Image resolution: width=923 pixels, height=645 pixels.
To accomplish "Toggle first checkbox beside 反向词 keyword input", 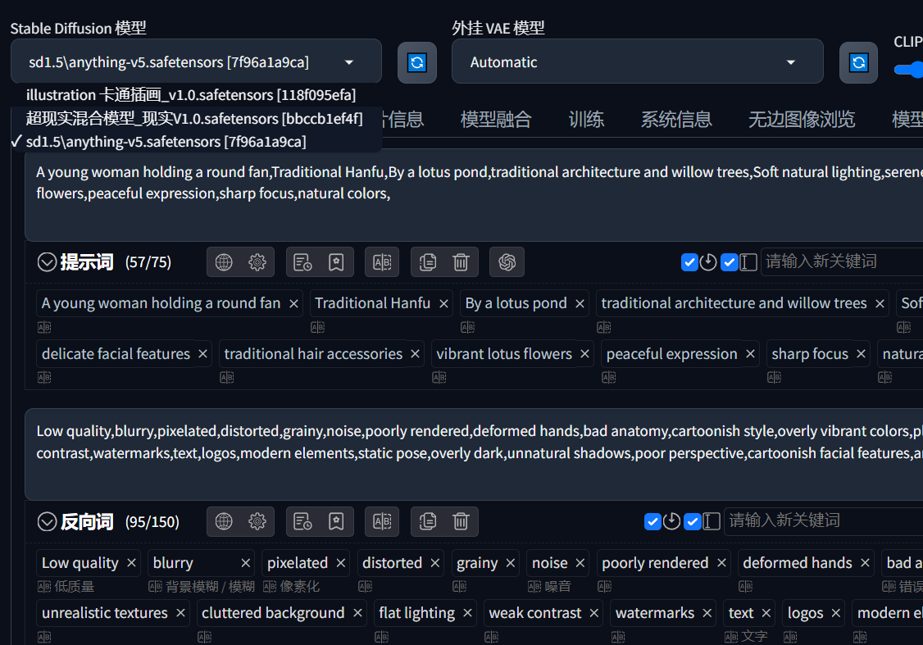I will (x=652, y=521).
